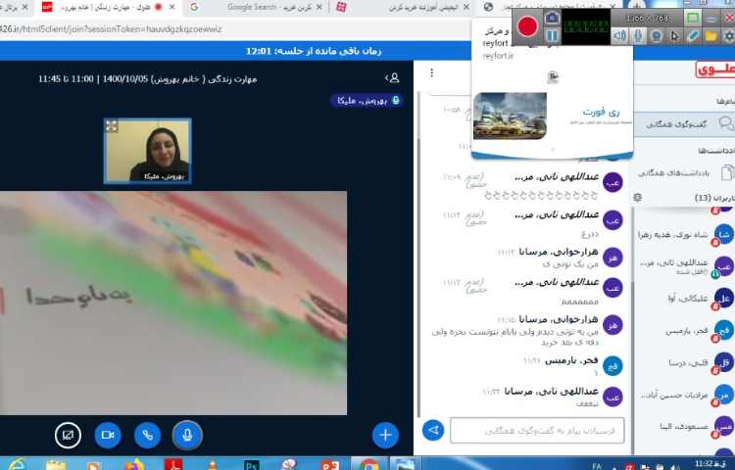Start recording with the red record button
The height and width of the screenshot is (470, 735).
[x=527, y=26]
